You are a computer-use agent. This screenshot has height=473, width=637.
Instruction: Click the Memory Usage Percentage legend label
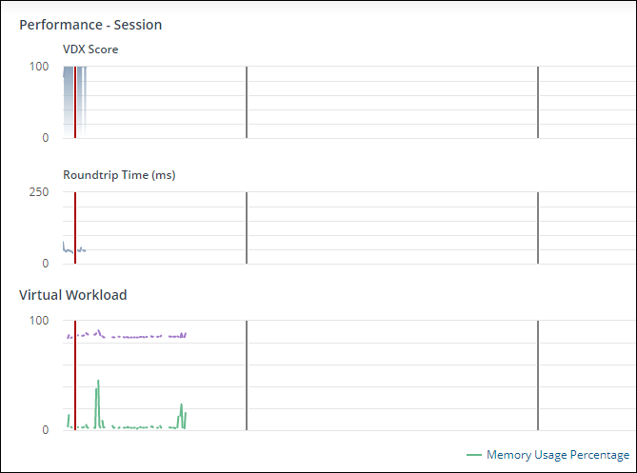coord(557,456)
